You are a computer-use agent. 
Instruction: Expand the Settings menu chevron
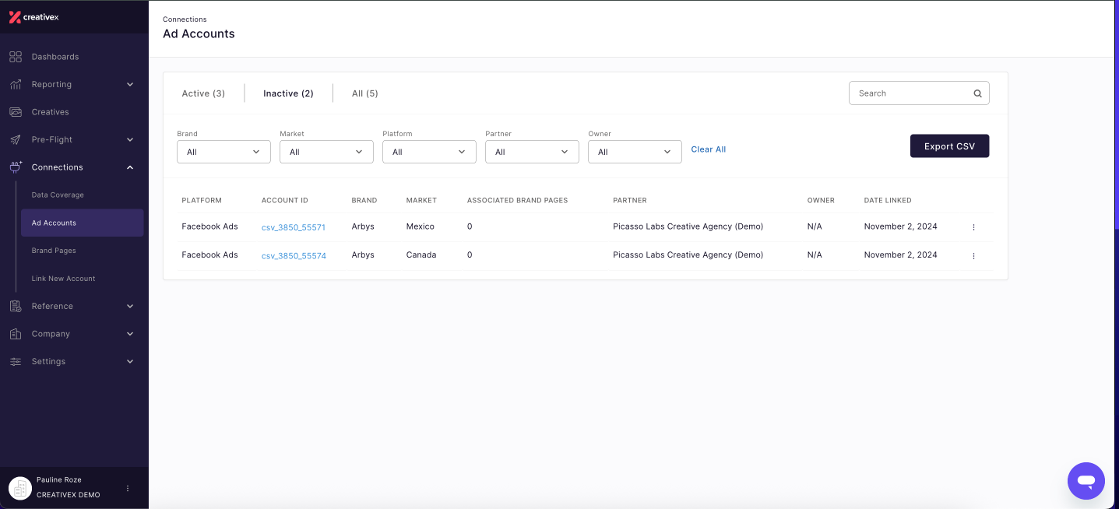coord(130,361)
